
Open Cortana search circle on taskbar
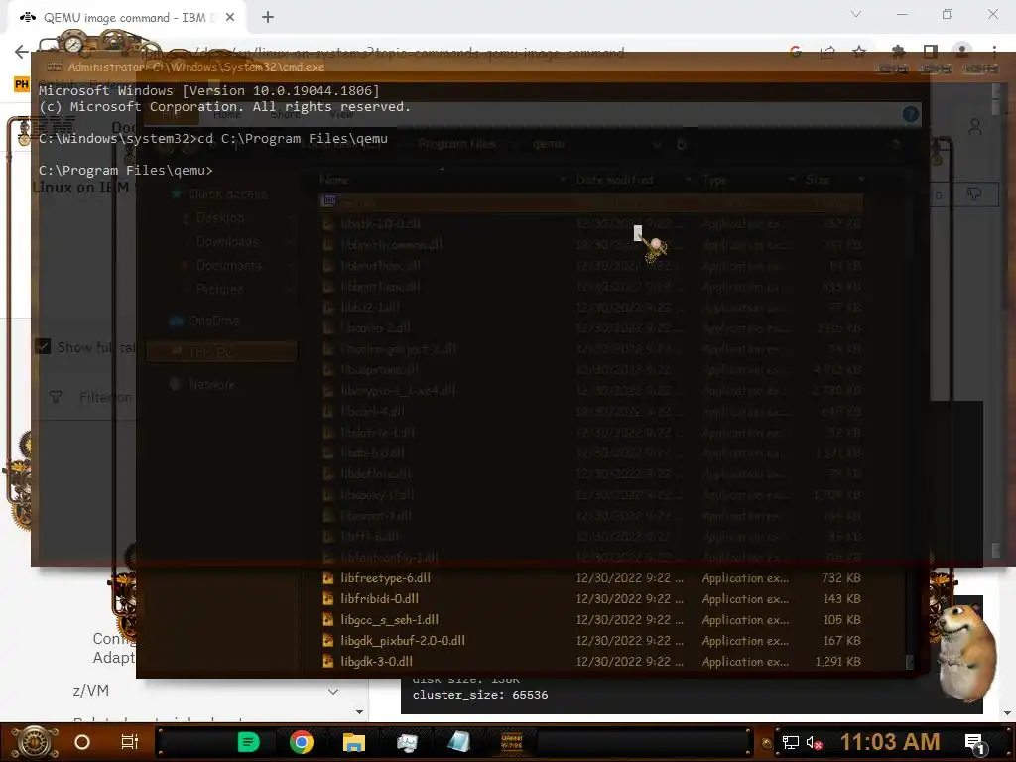point(82,742)
